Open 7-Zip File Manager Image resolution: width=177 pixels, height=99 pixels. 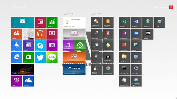pyautogui.click(x=148, y=34)
